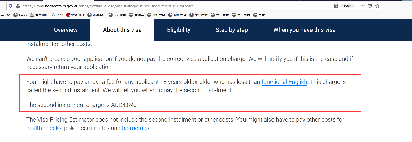Select the About this visa tab
This screenshot has width=412, height=142.
click(122, 30)
